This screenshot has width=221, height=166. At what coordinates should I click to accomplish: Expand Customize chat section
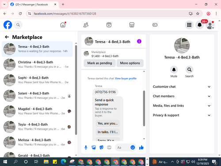click(x=182, y=87)
